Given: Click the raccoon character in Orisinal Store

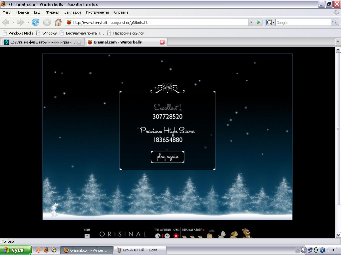Looking at the screenshot, I should pyautogui.click(x=246, y=233).
